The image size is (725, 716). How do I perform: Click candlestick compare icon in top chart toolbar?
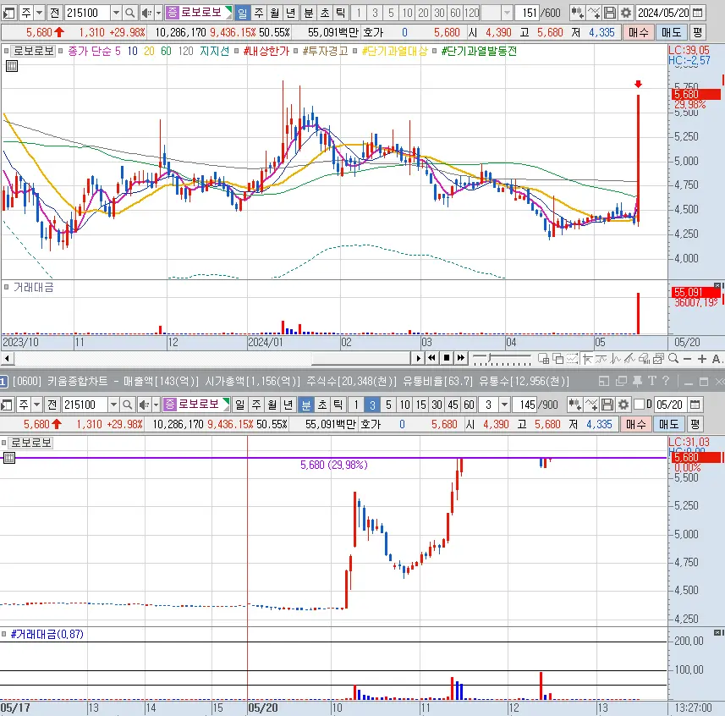577,13
